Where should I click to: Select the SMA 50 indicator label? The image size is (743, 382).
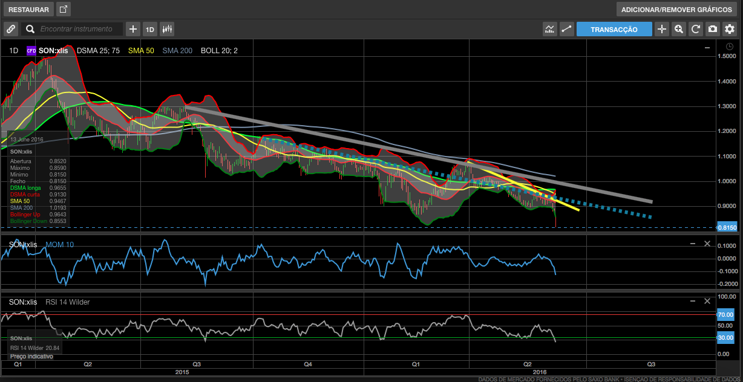(142, 51)
